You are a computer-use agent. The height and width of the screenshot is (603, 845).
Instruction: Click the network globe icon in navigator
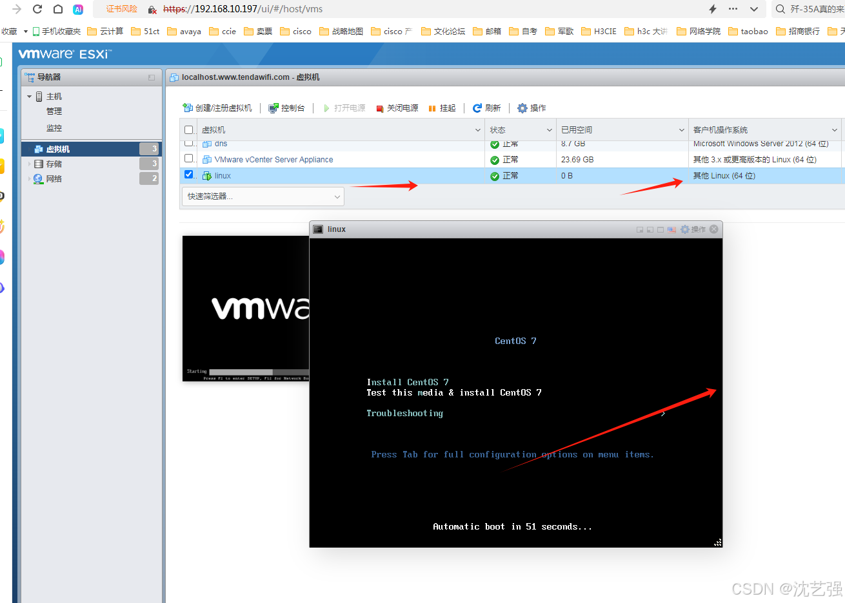click(39, 178)
